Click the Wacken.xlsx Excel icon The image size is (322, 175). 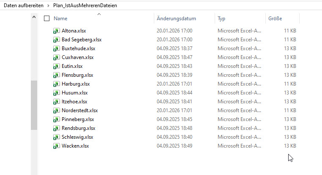56,146
